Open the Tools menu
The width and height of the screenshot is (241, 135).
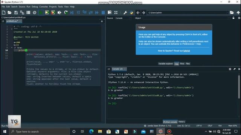[60, 7]
